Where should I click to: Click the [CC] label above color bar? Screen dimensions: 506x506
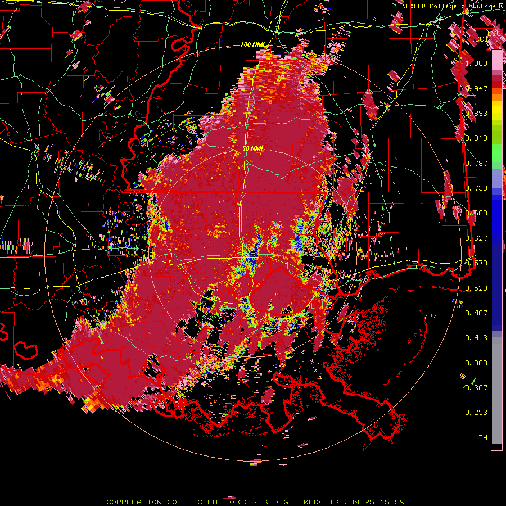click(480, 39)
